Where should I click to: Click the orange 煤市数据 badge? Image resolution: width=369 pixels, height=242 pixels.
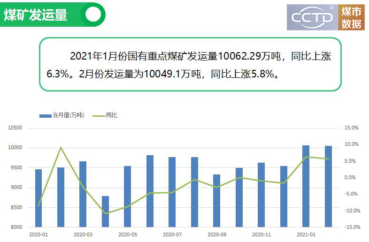tap(351, 17)
